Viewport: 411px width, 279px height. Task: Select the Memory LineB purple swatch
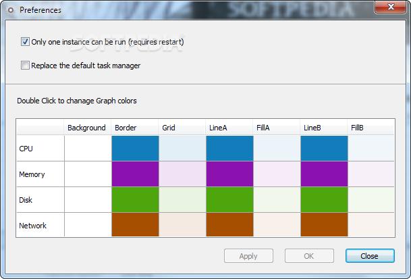(x=324, y=174)
